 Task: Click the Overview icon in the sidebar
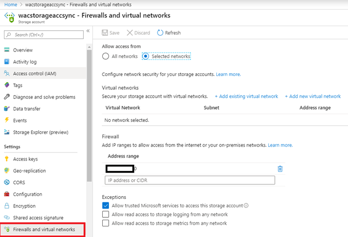tap(7, 50)
